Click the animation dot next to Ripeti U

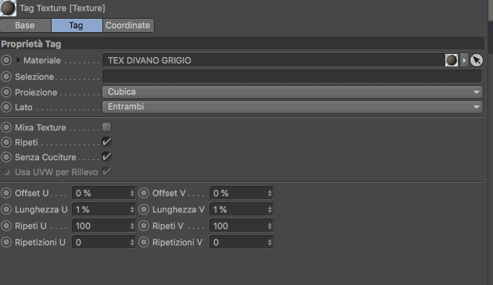[6, 226]
